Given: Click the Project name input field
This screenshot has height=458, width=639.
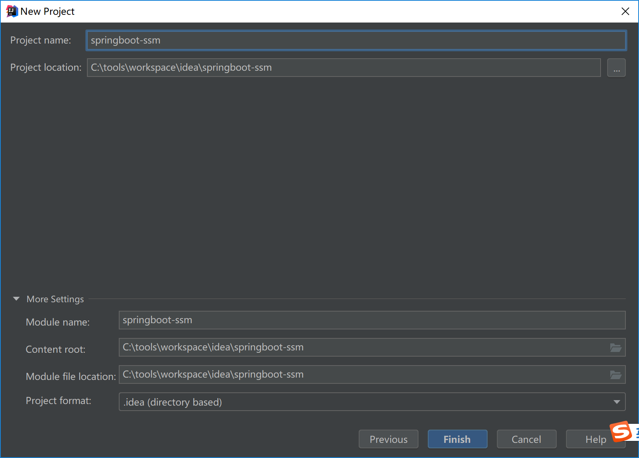Looking at the screenshot, I should coord(356,40).
